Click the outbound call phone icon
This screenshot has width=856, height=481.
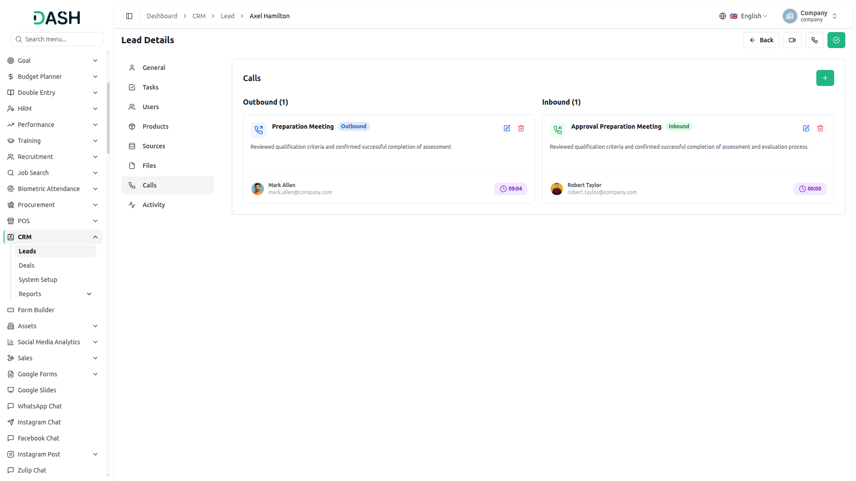pyautogui.click(x=259, y=130)
